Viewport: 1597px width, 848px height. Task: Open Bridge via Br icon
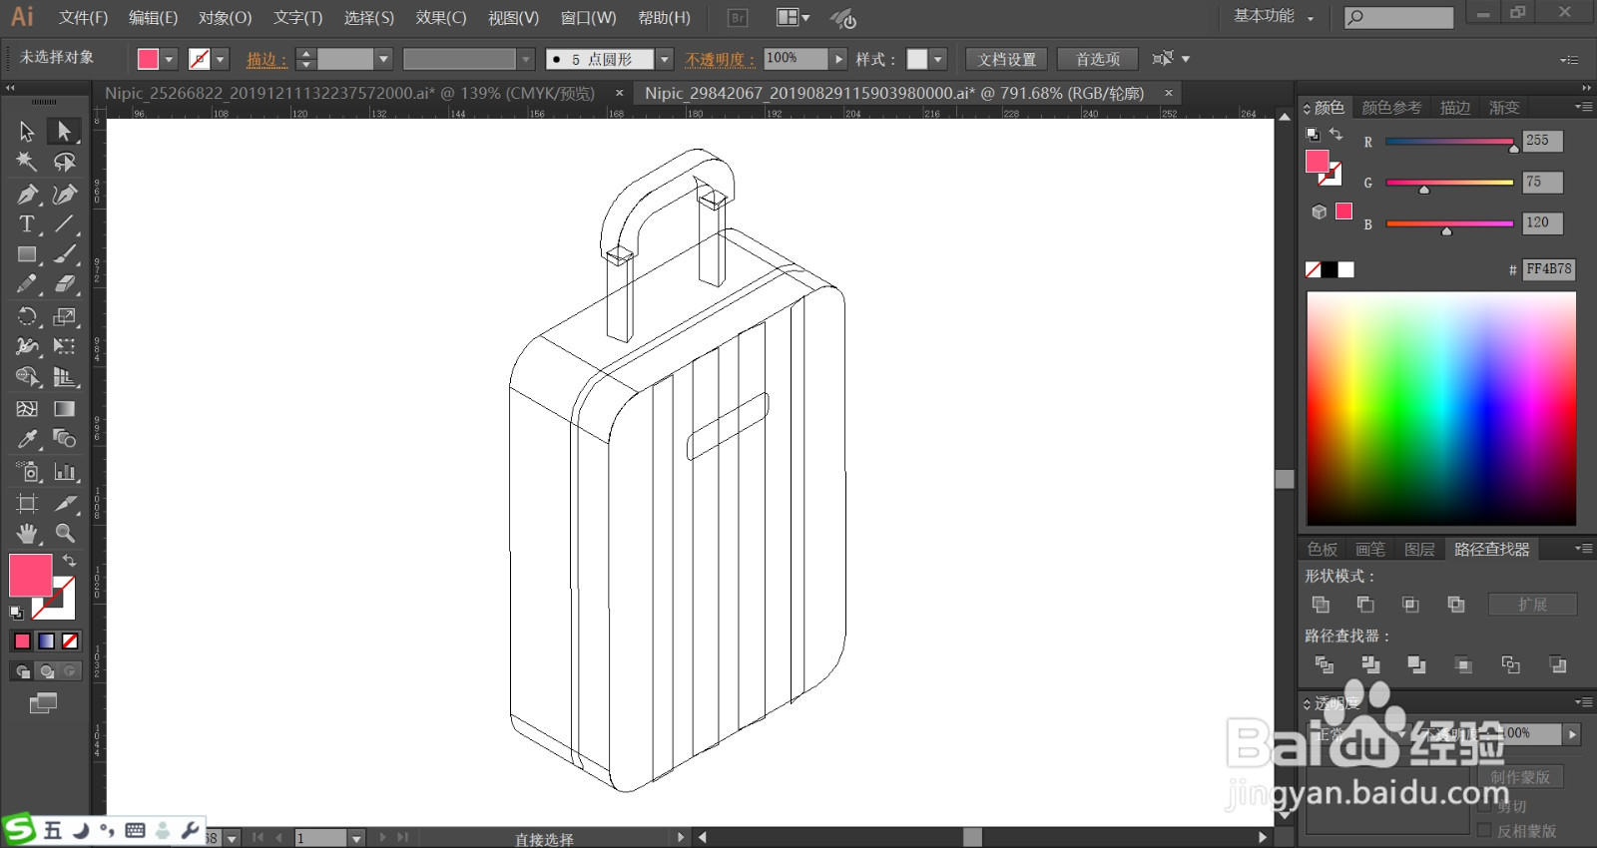pos(738,17)
